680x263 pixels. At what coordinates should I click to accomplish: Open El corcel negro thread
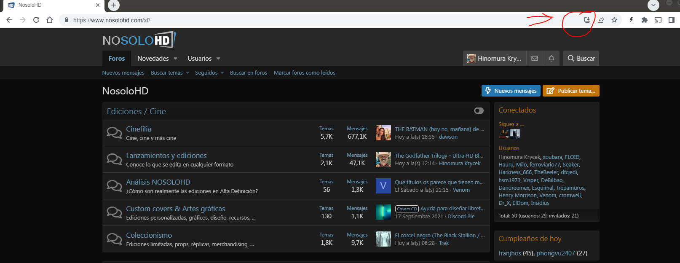coord(440,235)
